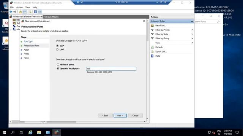The width and height of the screenshot is (243, 136).
Task: Select the TCP radio button
Action: [57, 46]
